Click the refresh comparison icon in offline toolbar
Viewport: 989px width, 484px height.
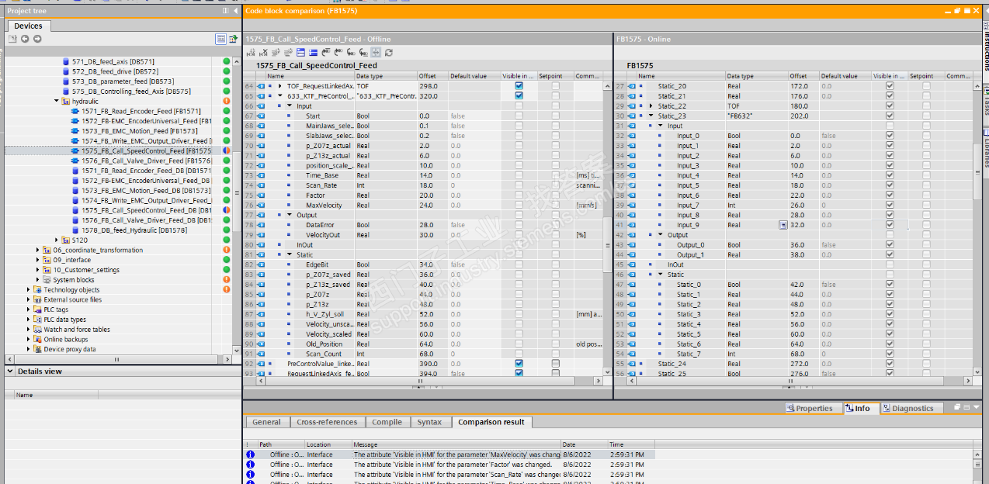coord(388,53)
